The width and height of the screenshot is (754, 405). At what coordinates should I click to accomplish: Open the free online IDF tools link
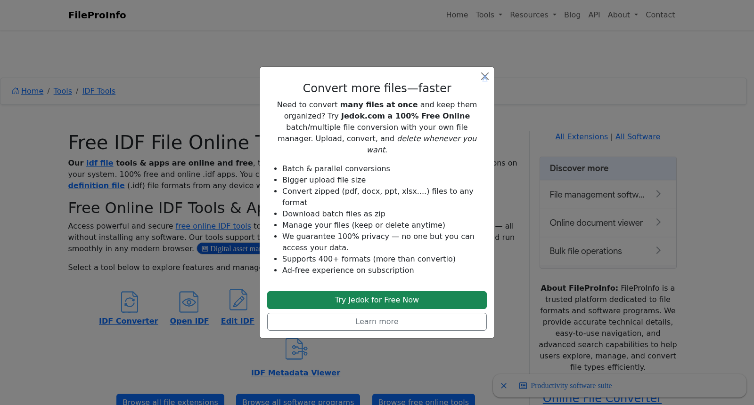click(x=213, y=226)
